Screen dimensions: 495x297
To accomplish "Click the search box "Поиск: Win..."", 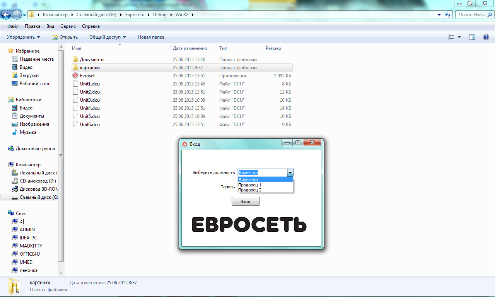I will point(474,15).
